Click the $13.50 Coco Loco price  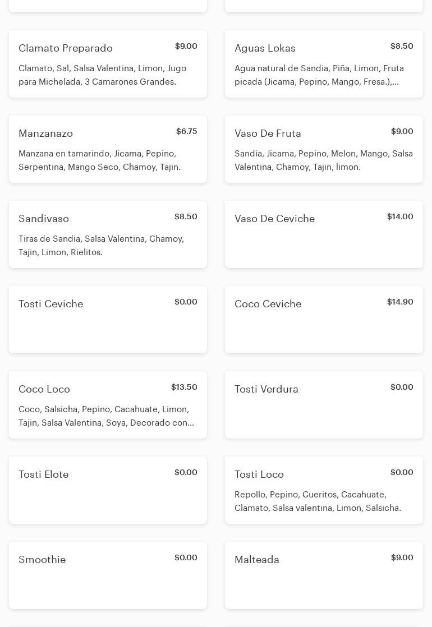(x=184, y=387)
